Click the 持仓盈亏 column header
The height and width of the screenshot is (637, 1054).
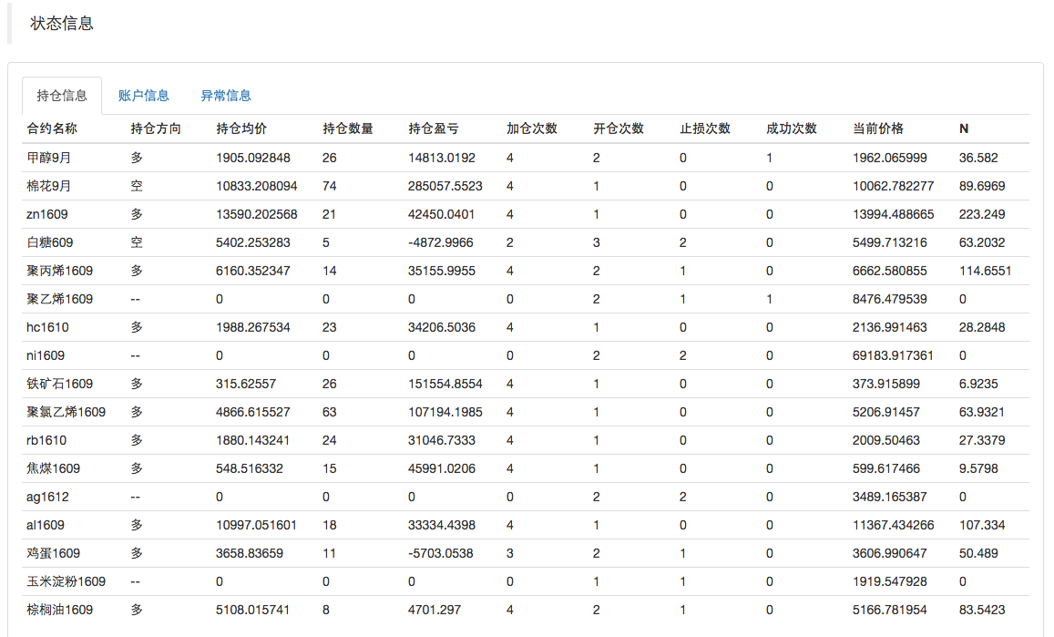(434, 128)
